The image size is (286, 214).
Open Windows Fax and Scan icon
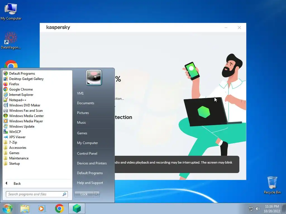pyautogui.click(x=6, y=110)
